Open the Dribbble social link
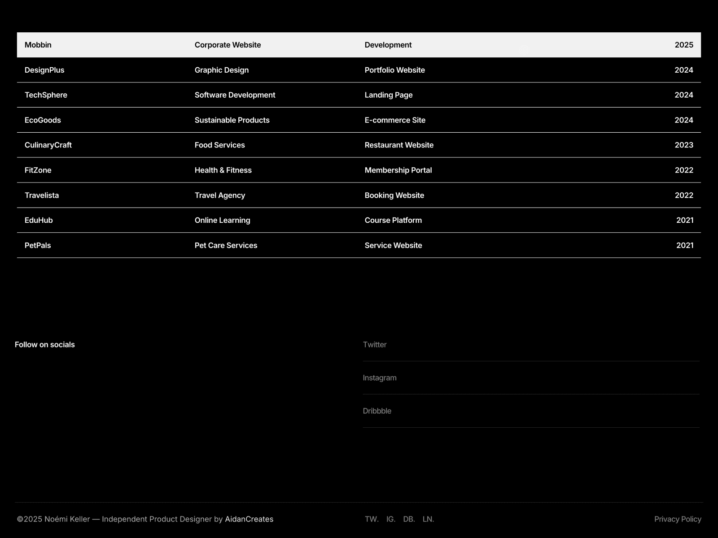 377,411
